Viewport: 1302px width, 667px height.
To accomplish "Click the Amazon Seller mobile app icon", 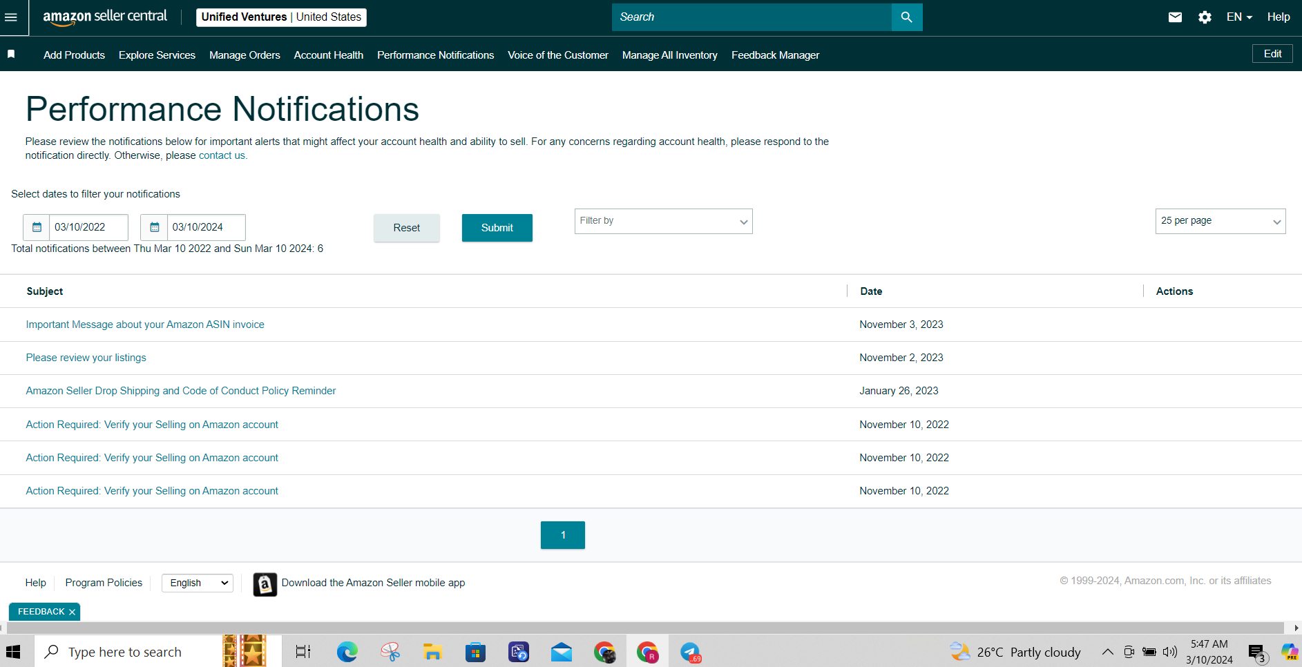I will coord(265,584).
